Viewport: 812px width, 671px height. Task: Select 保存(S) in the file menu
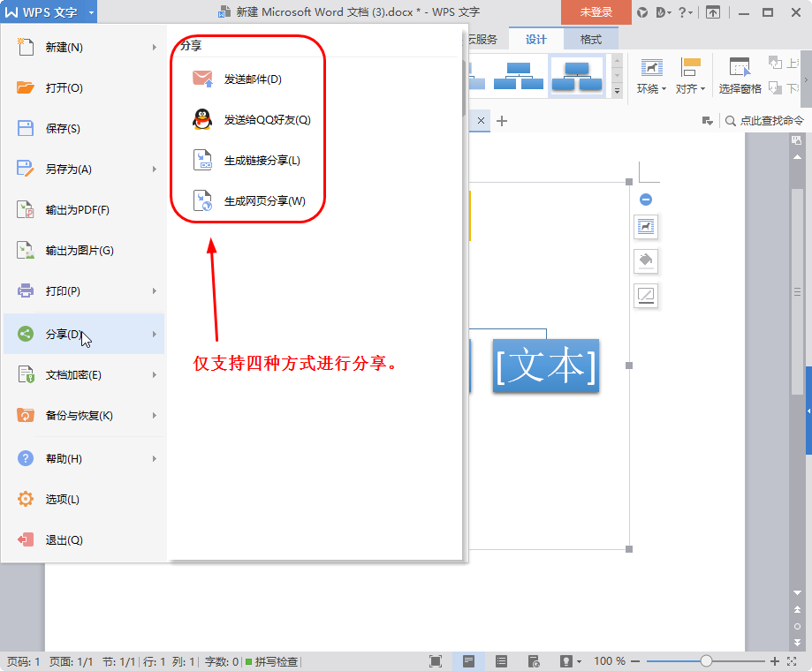[x=84, y=128]
